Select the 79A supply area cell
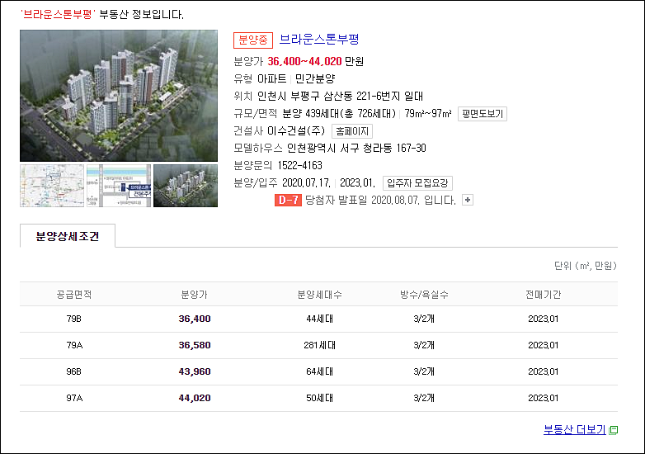Screen dimensions: 645x454 74,345
